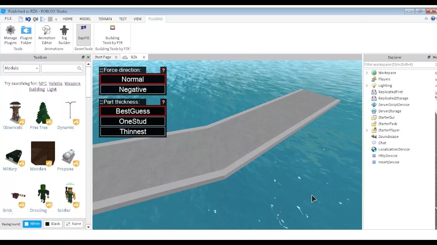The height and width of the screenshot is (245, 437).
Task: Float the Explorer panel
Action: tap(429, 58)
